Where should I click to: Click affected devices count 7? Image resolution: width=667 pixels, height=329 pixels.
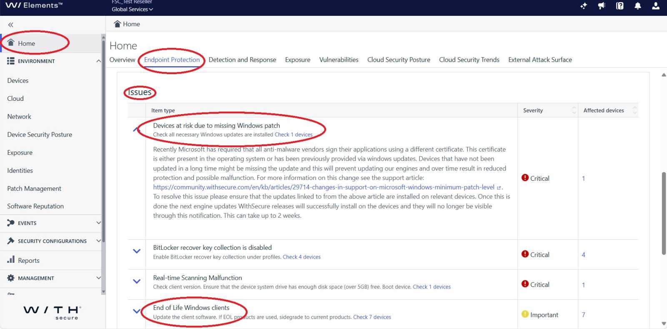[583, 315]
